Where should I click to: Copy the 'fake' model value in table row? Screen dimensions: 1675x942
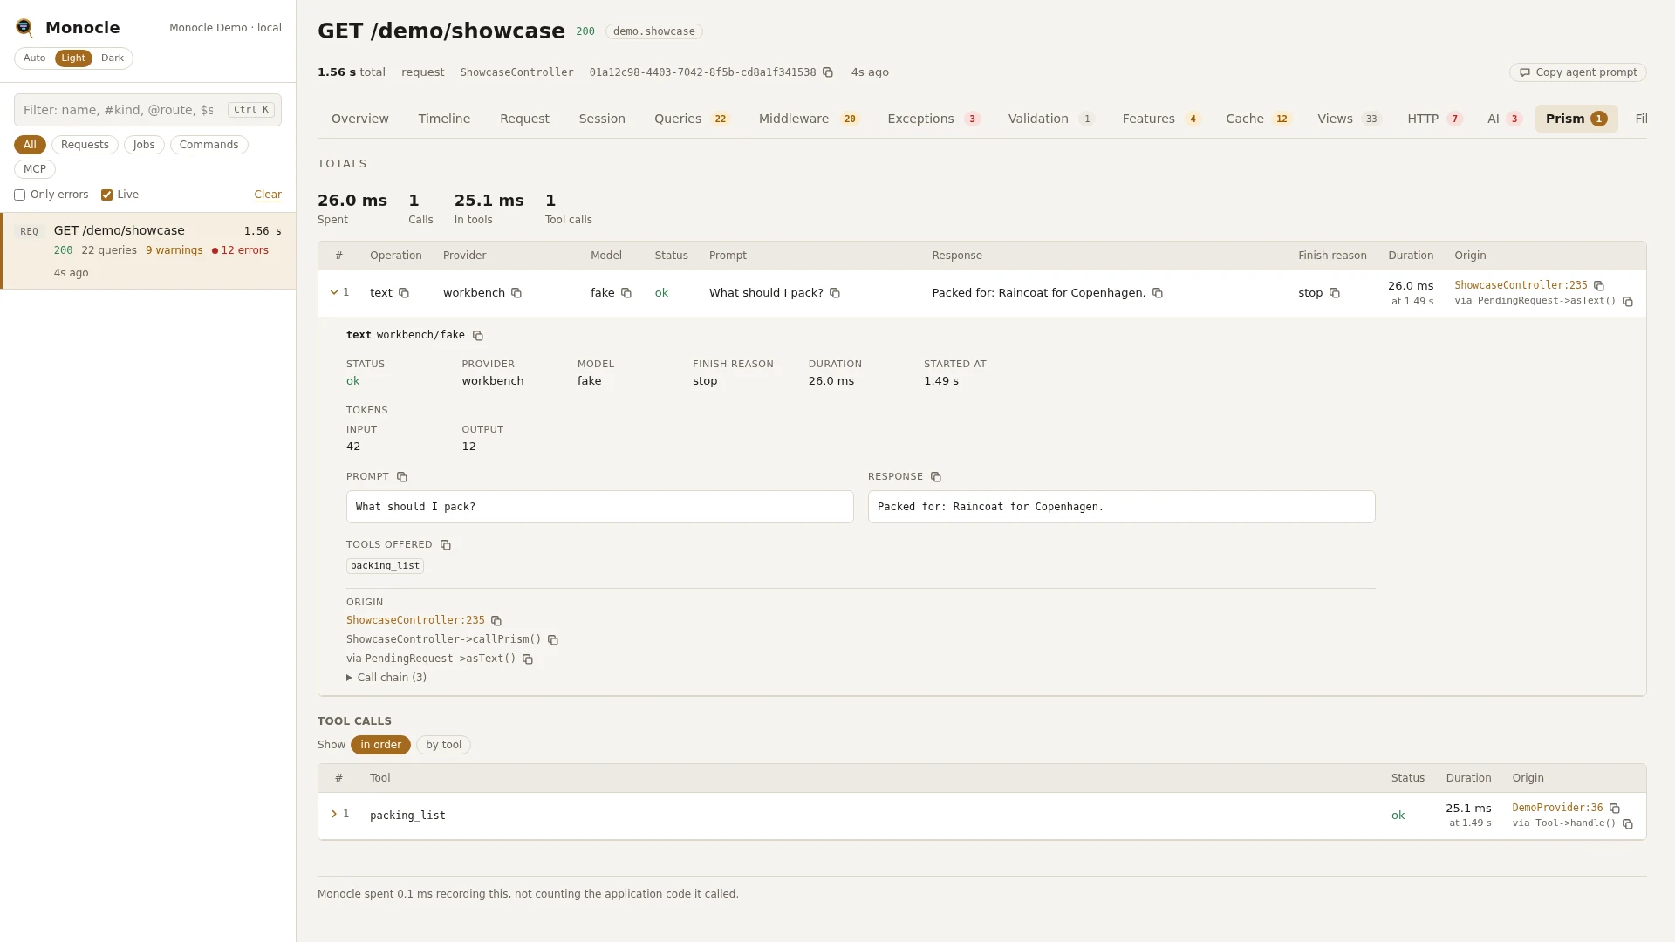(x=626, y=293)
